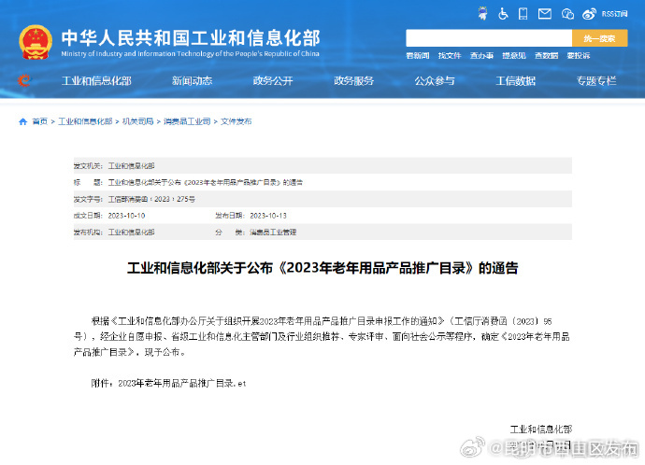The width and height of the screenshot is (645, 465).
Task: Open the RSS订阅 link
Action: pos(614,14)
